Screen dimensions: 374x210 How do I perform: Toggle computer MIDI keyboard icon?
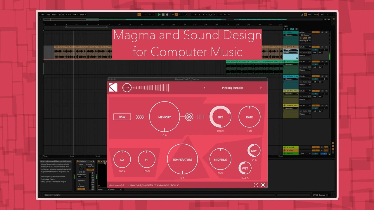tap(305, 15)
